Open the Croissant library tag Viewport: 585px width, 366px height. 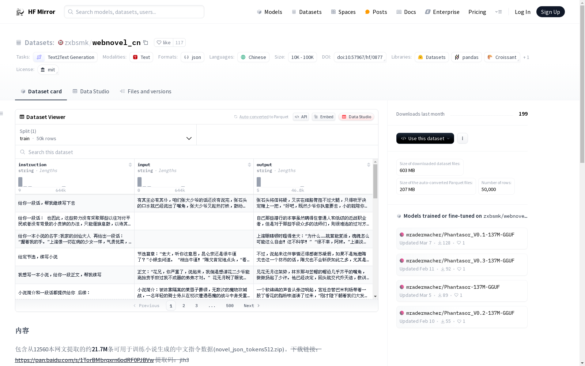502,57
